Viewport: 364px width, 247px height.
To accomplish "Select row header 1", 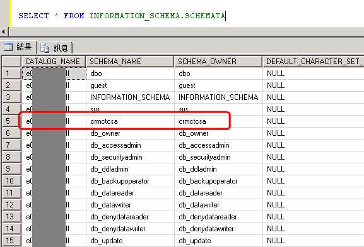I will tap(11, 74).
